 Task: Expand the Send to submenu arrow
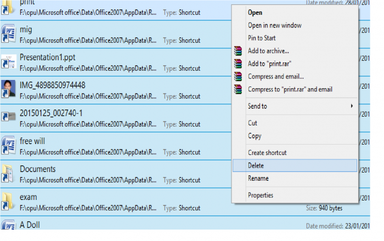click(352, 106)
